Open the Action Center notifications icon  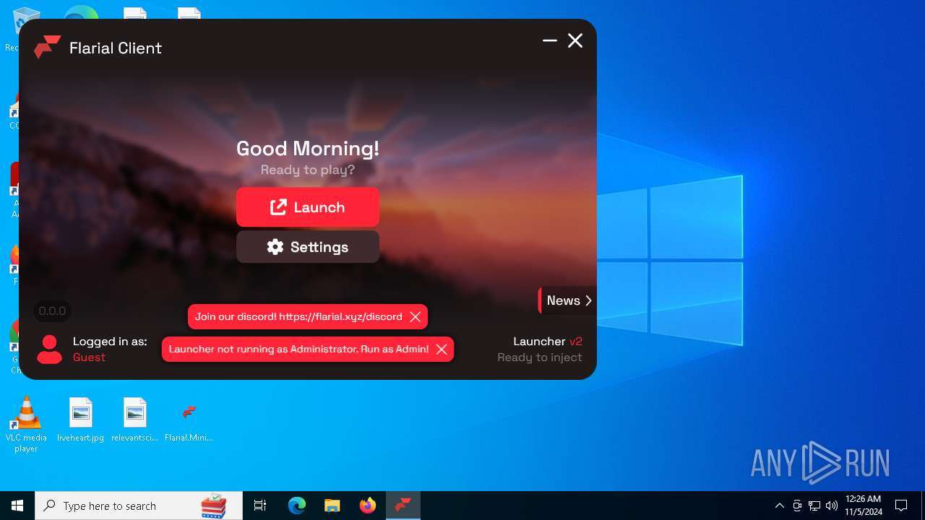point(901,506)
